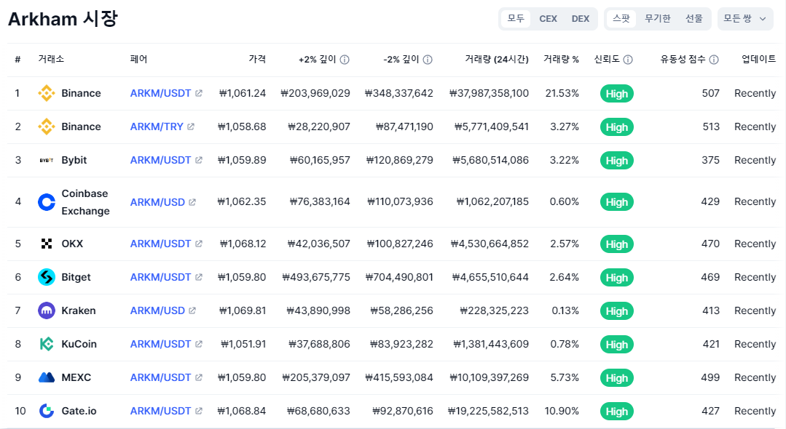Click the Bitget logo icon

coord(47,277)
